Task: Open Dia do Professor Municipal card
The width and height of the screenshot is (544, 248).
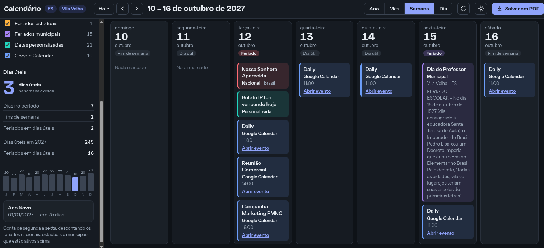Action: 448,132
